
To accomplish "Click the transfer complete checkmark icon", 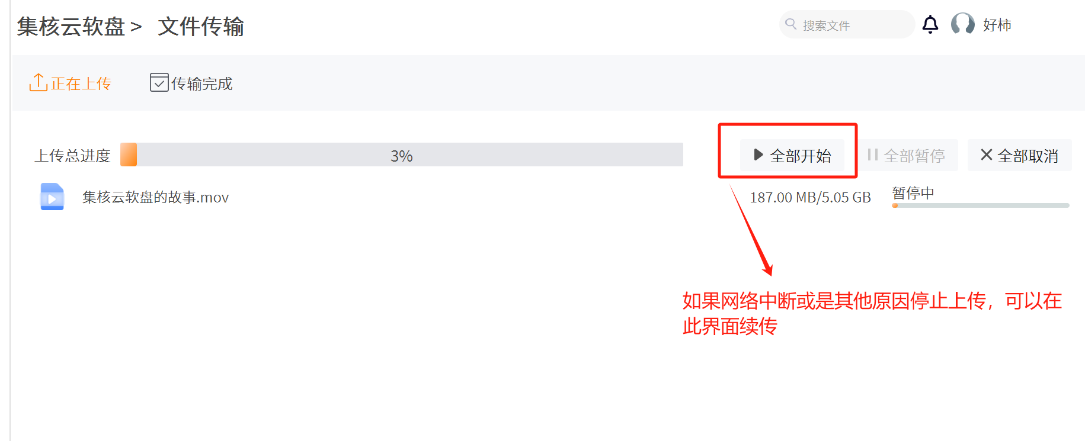I will tap(159, 83).
